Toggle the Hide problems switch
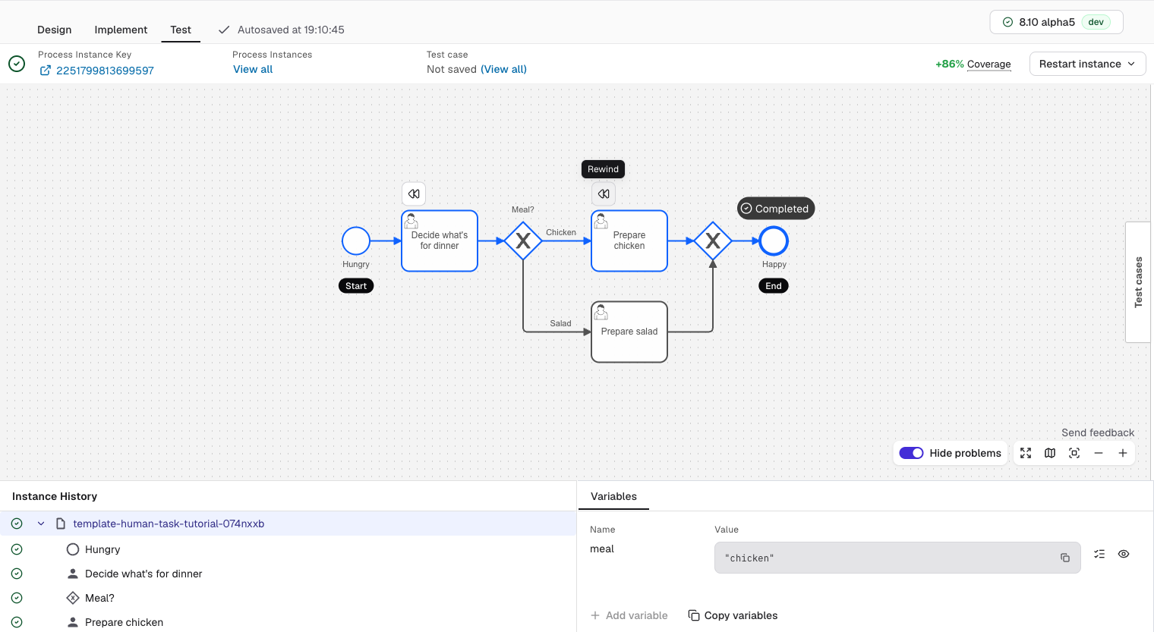1154x632 pixels. (911, 453)
